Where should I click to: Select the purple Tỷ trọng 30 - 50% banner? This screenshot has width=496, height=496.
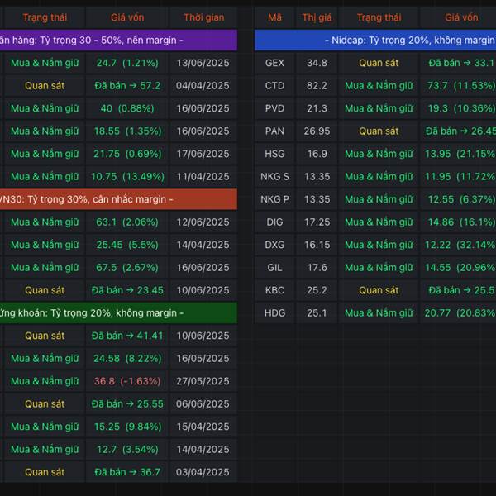[x=118, y=41]
